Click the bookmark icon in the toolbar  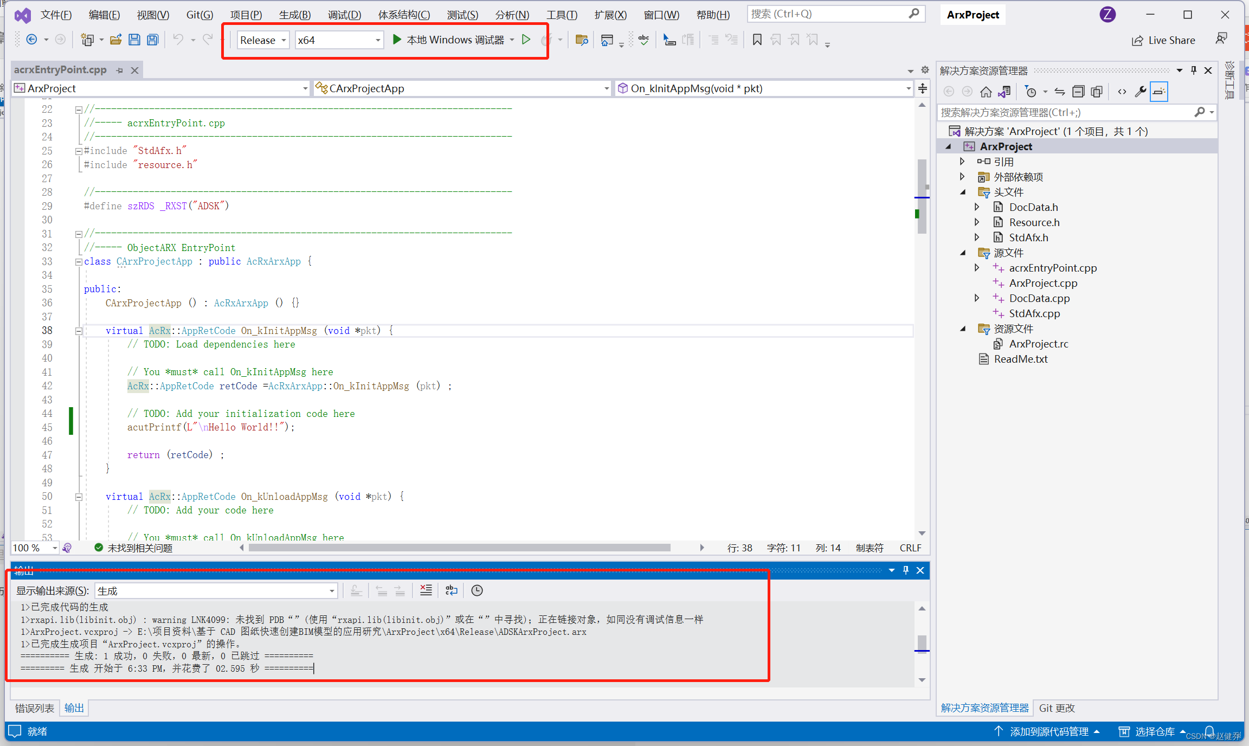click(x=757, y=40)
